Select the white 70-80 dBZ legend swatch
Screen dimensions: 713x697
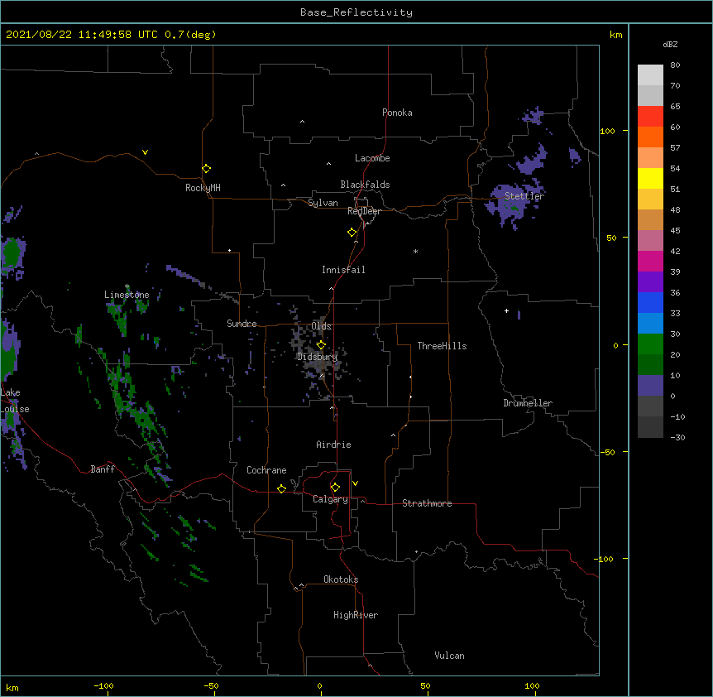coord(650,75)
